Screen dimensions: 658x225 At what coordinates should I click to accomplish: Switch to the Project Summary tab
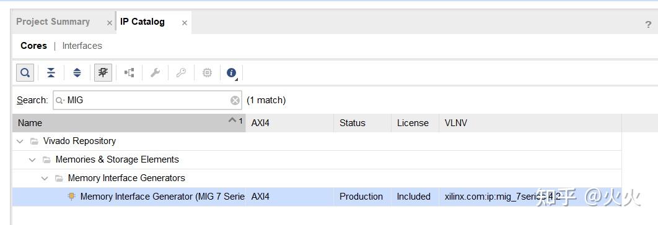53,22
